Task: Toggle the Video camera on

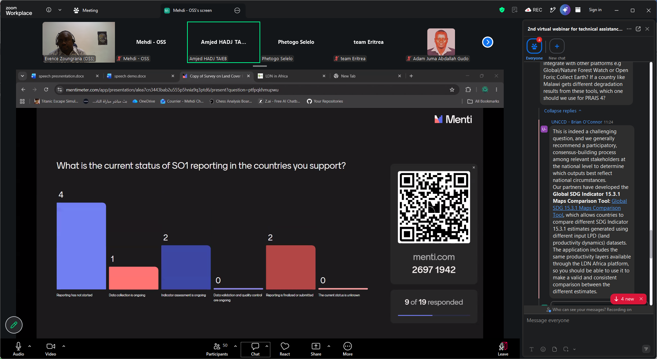Action: pos(51,349)
